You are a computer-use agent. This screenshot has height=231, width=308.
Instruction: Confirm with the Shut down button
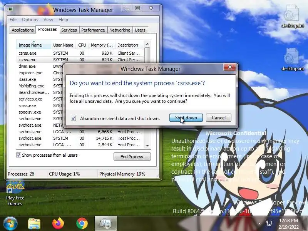click(186, 118)
